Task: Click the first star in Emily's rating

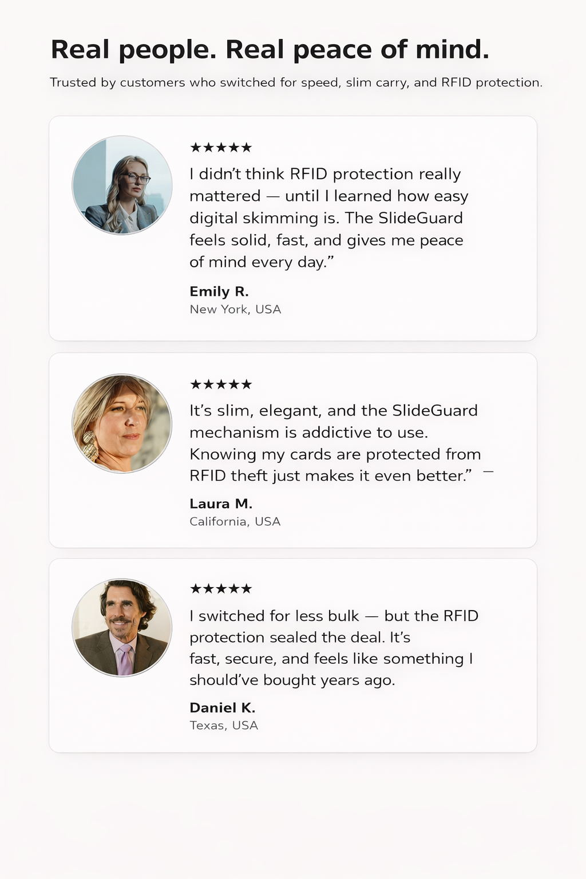Action: (196, 148)
